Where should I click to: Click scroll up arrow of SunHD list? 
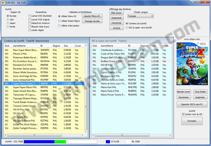pos(86,45)
